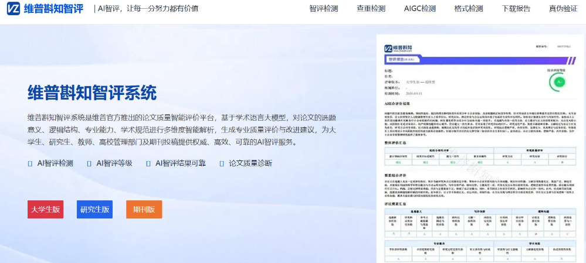Click the 维普斟知智评系统 heading
Screen dimensions: 586x263
(92, 93)
